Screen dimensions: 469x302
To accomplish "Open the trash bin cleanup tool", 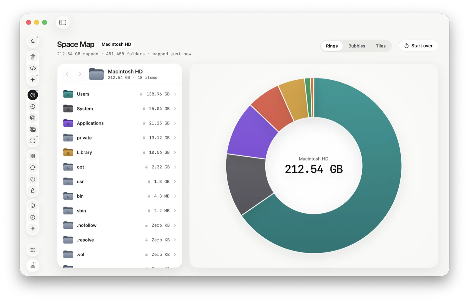I will coord(33,57).
